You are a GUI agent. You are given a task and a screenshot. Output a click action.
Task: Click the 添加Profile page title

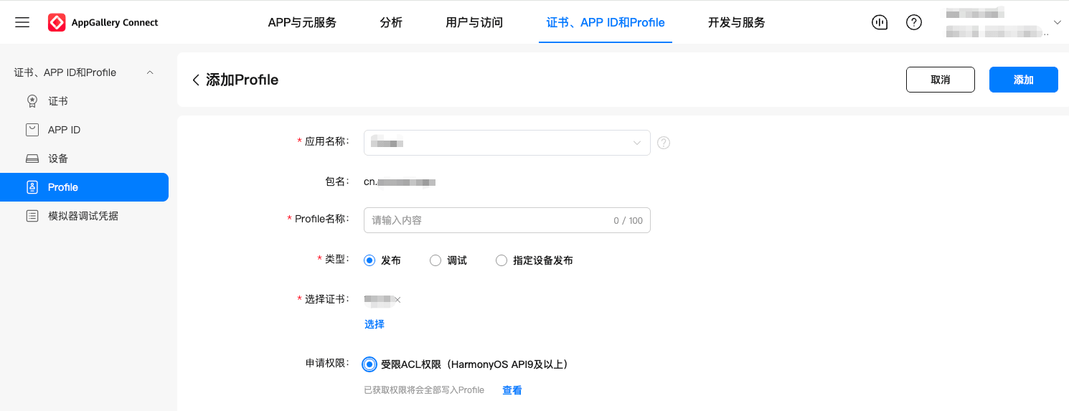click(242, 80)
